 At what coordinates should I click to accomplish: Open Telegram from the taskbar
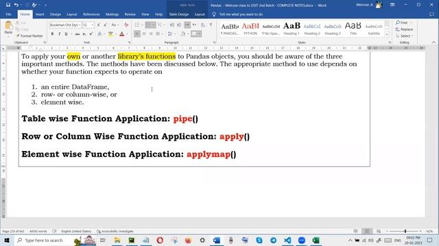pos(273,240)
